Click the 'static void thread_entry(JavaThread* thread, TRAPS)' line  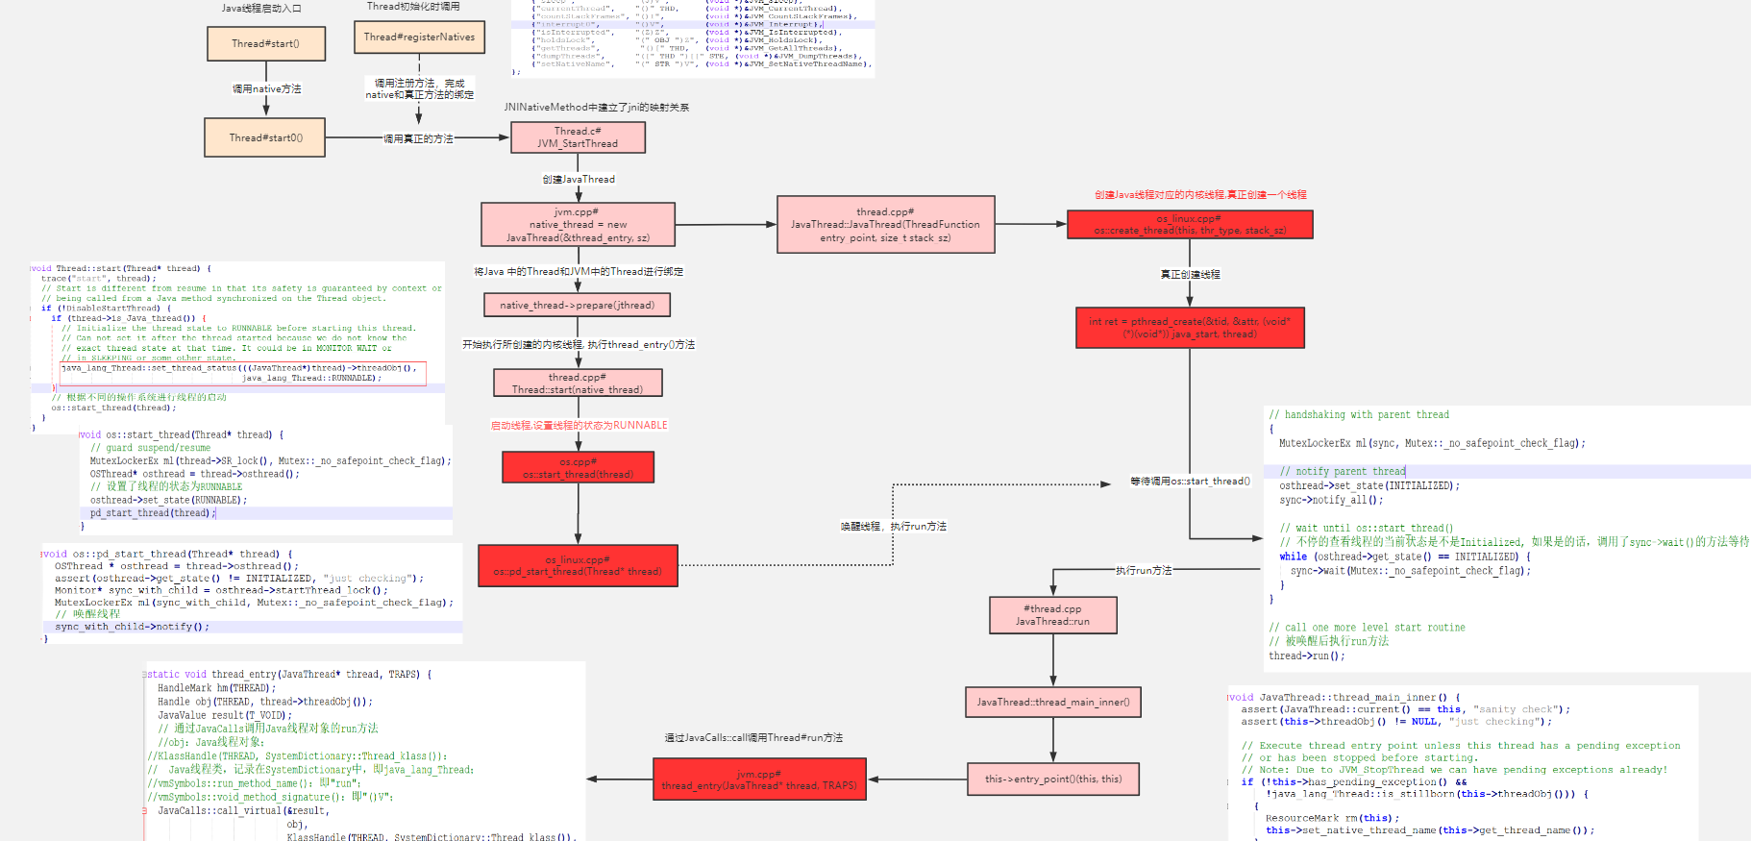pos(287,675)
